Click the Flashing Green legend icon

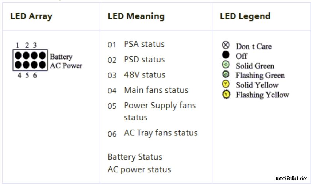coord(226,75)
